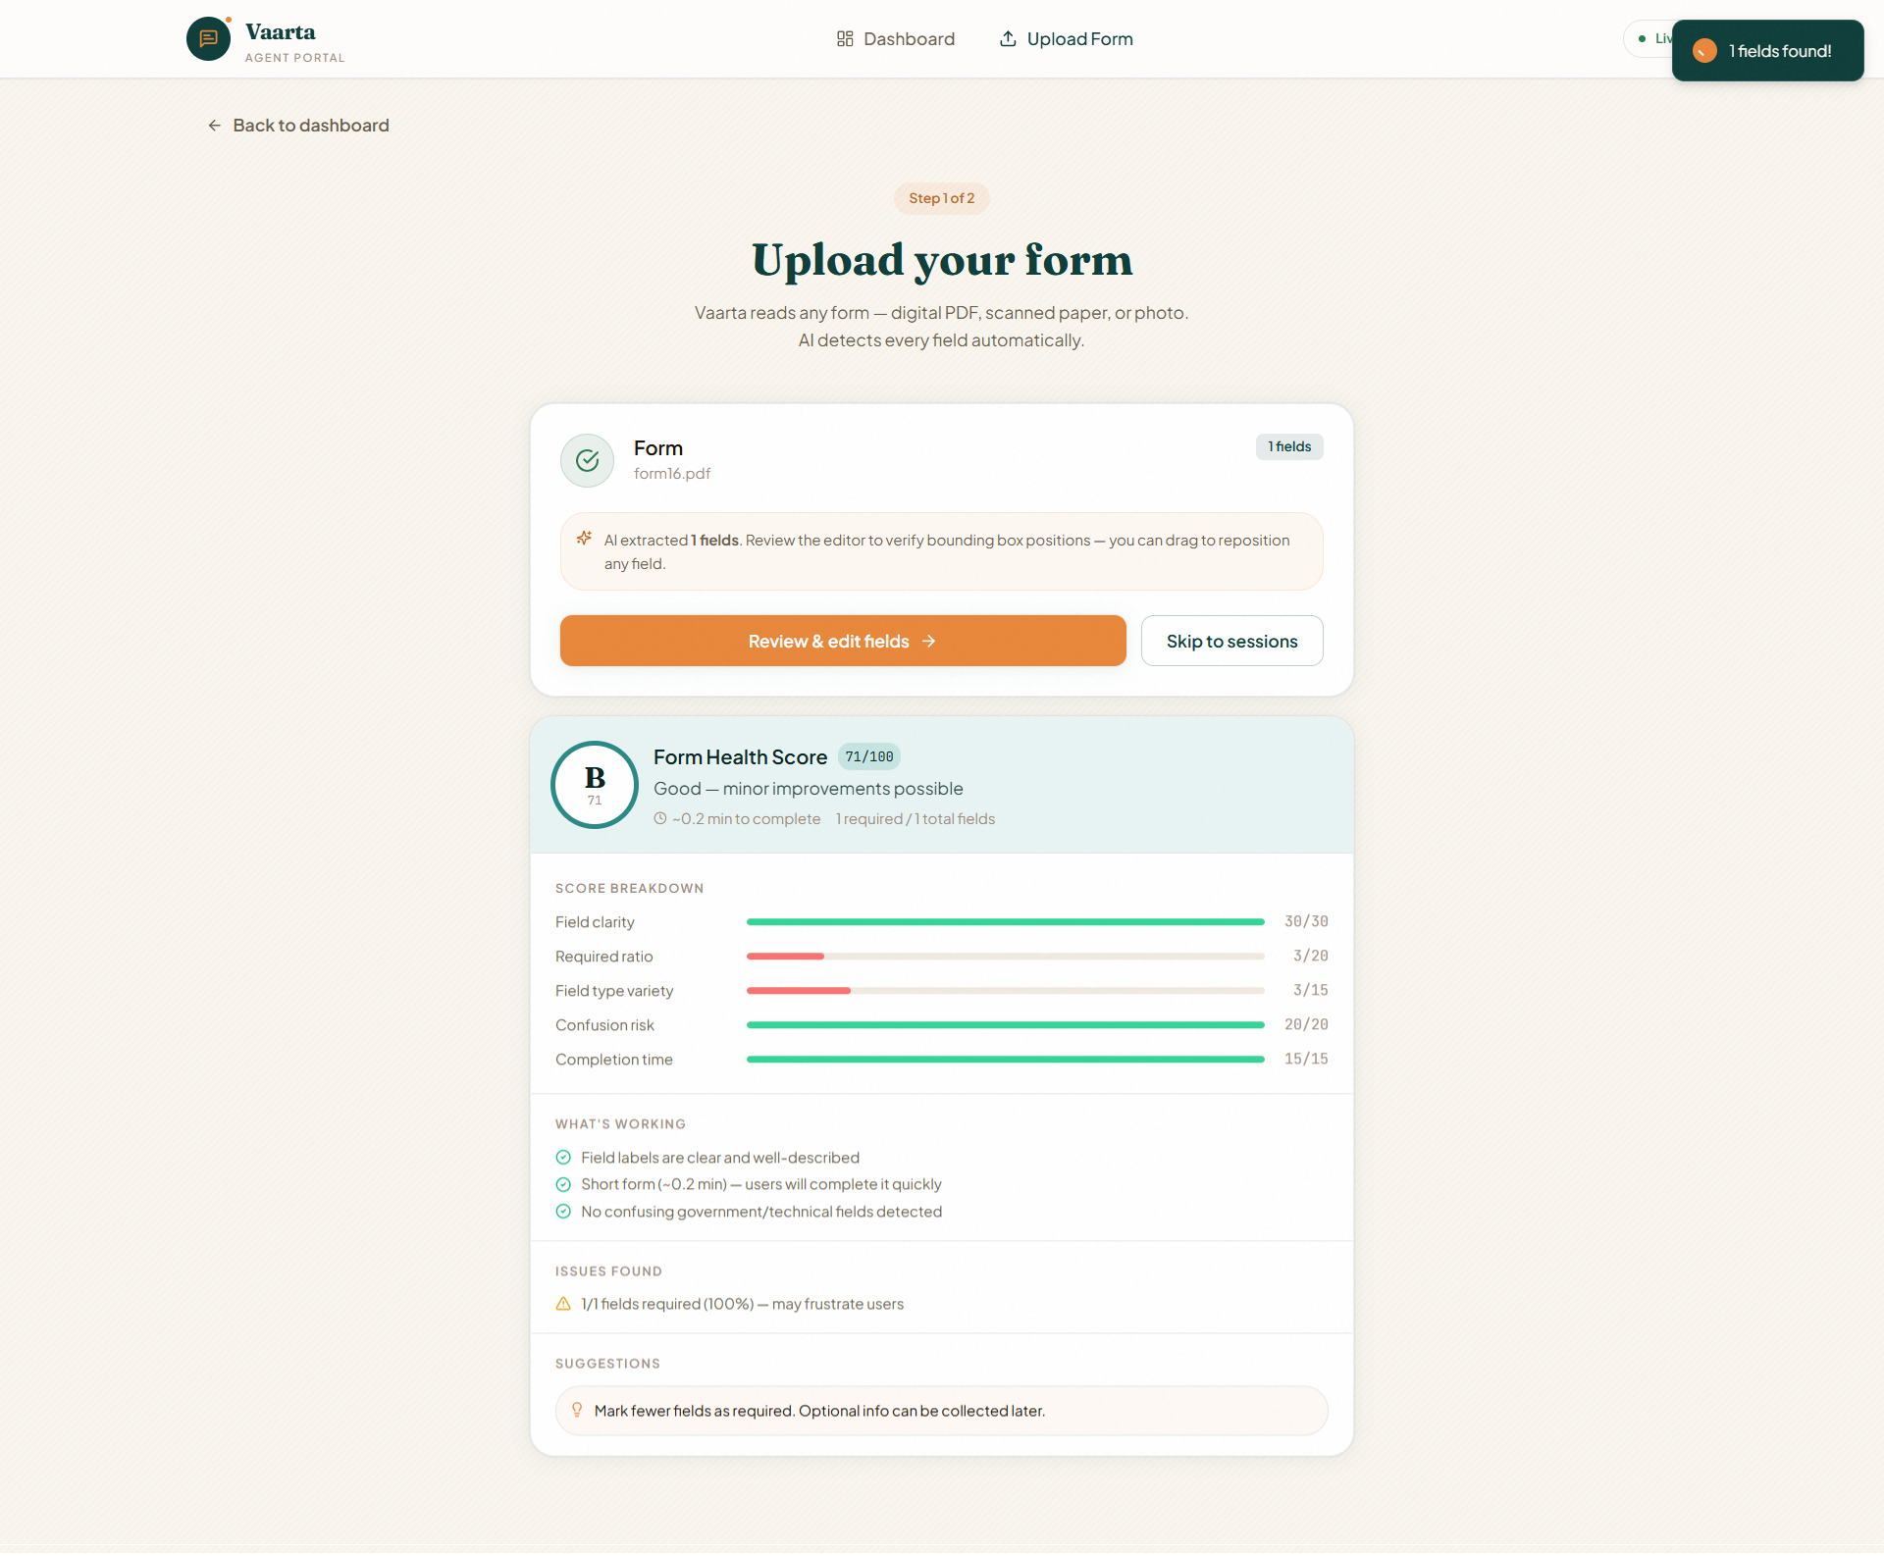Click the AI sparkle icon in extraction notice

pyautogui.click(x=584, y=539)
